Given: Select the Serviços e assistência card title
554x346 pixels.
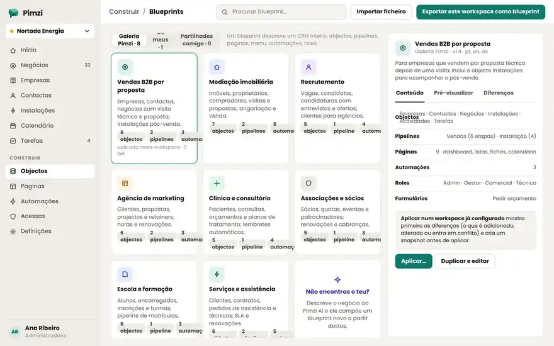Looking at the screenshot, I should [242, 289].
